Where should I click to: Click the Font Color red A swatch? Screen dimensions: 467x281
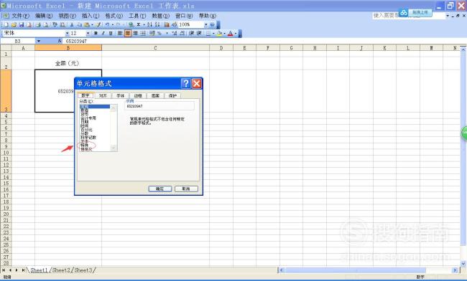tap(231, 33)
